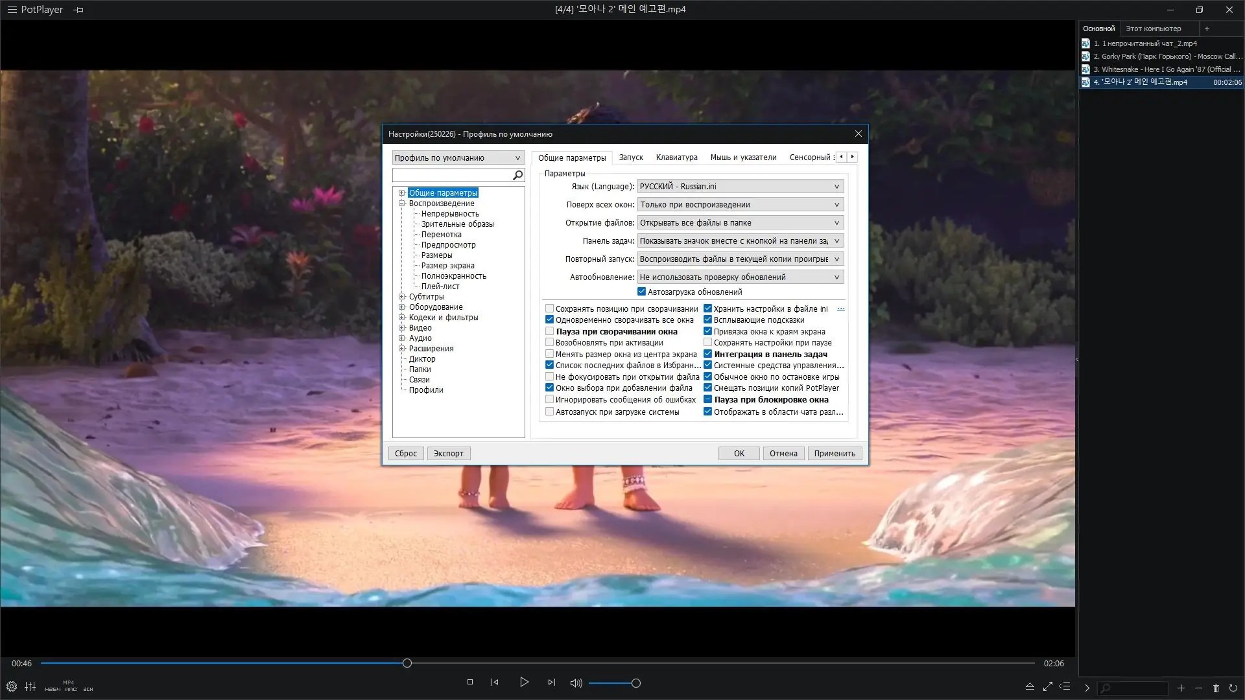Uncheck 'Автозагрузка обновлений' checkbox

coord(642,292)
